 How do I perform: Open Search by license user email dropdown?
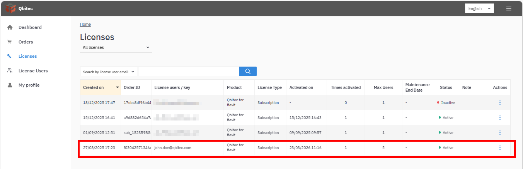(109, 72)
